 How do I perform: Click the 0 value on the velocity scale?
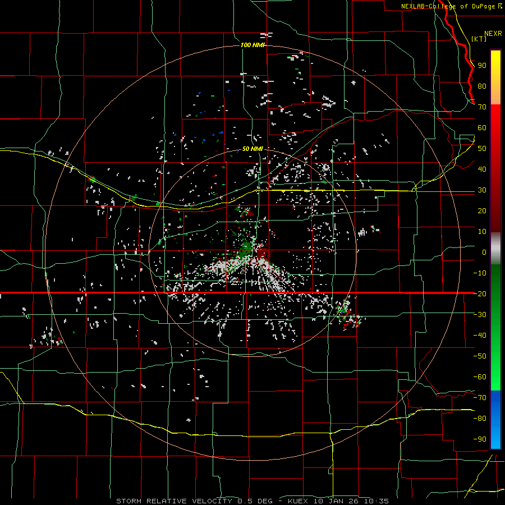pos(484,252)
